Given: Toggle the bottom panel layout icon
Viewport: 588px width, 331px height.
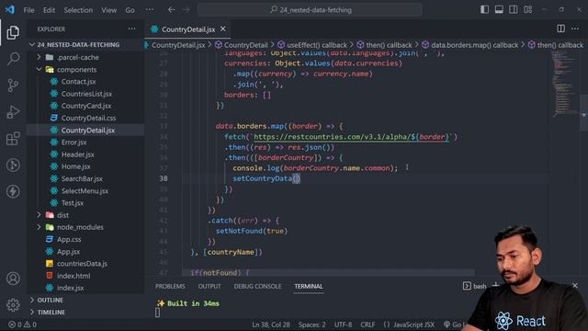Looking at the screenshot, I should click(499, 10).
